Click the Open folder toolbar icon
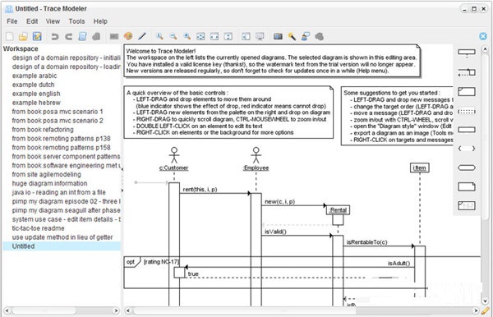The image size is (493, 317). coord(23,36)
